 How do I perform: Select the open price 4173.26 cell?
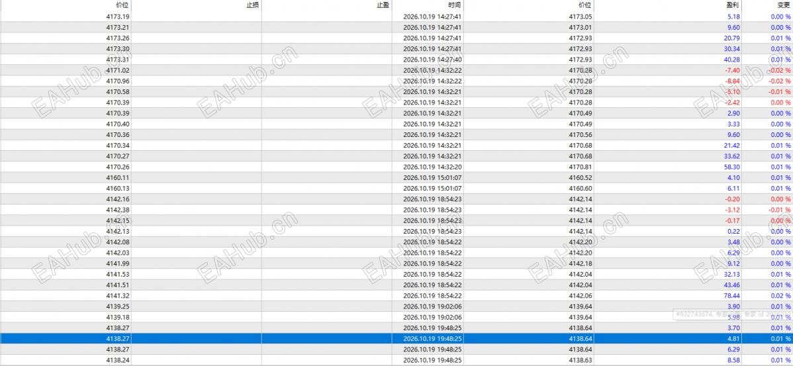117,38
